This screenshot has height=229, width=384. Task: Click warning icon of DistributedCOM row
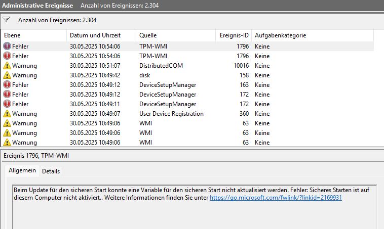tap(7, 66)
